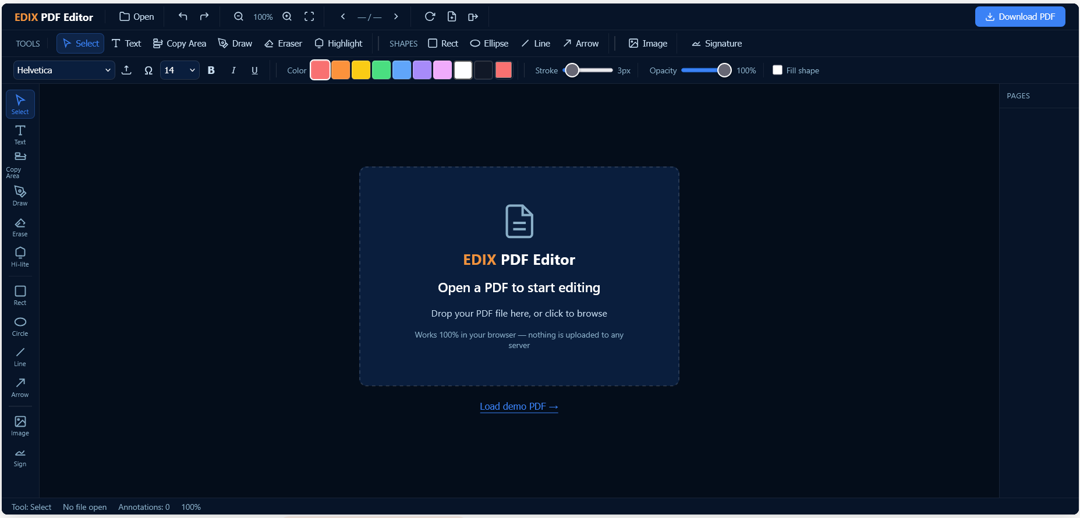
Task: Choose Select in the top tools bar
Action: click(80, 44)
